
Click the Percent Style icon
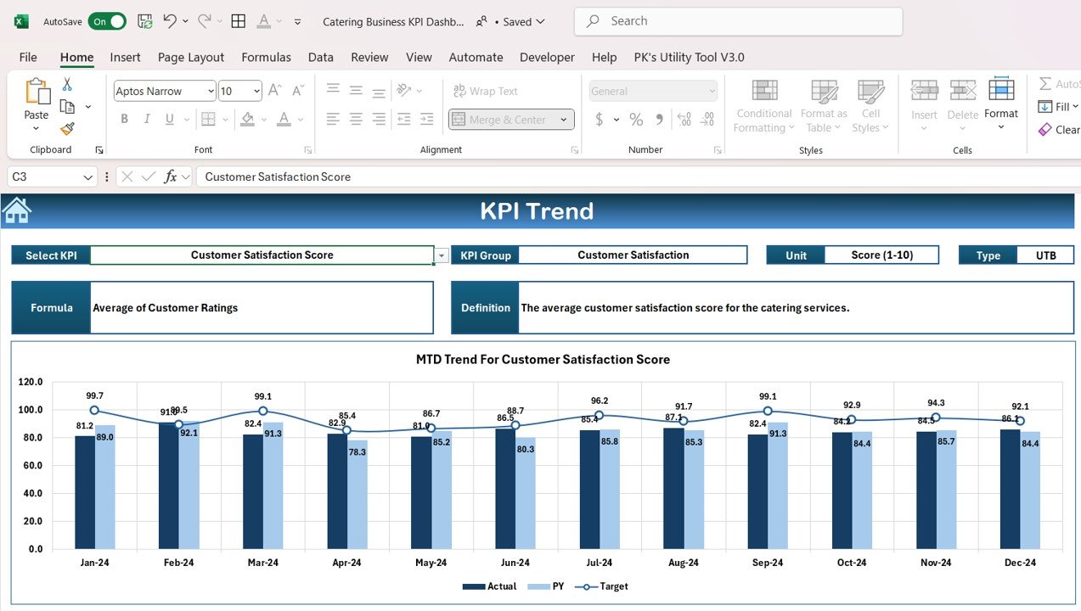636,120
